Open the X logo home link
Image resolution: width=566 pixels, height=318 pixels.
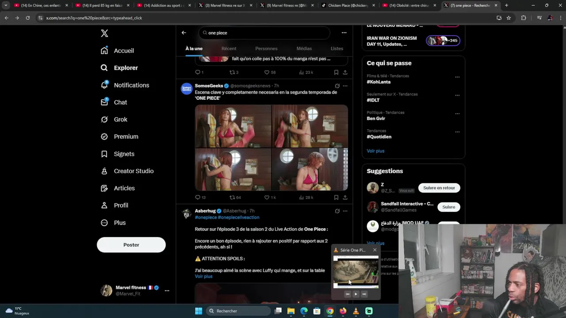[104, 33]
